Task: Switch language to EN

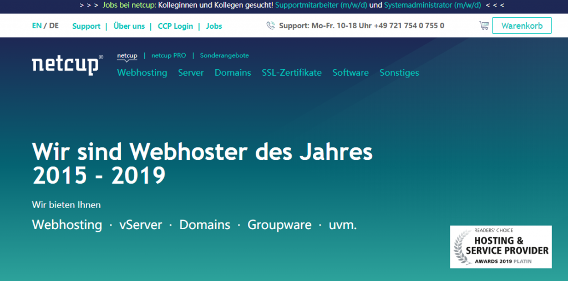Action: click(37, 25)
